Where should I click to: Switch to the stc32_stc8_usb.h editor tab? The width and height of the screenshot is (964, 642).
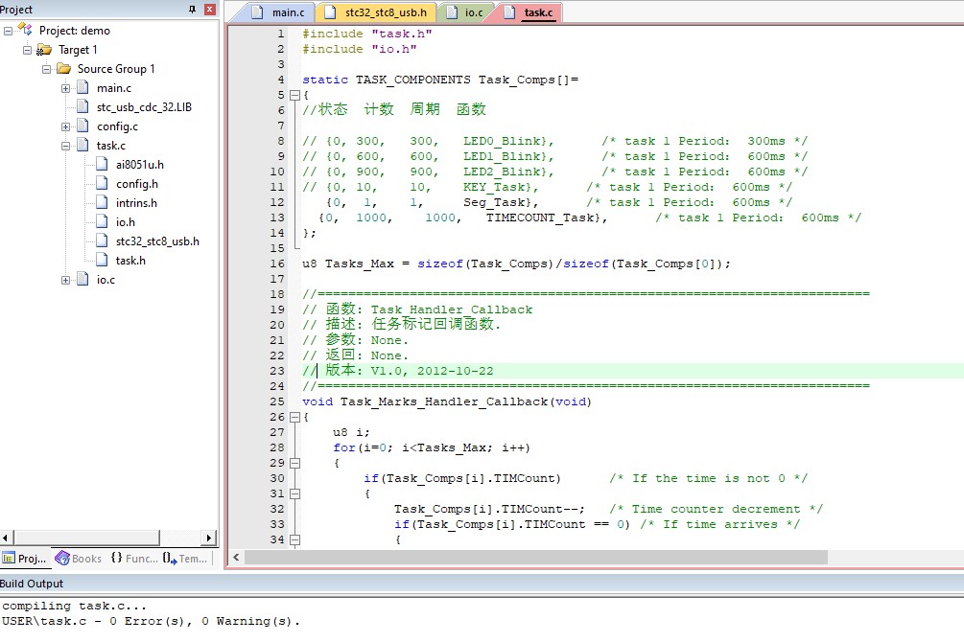pyautogui.click(x=378, y=13)
